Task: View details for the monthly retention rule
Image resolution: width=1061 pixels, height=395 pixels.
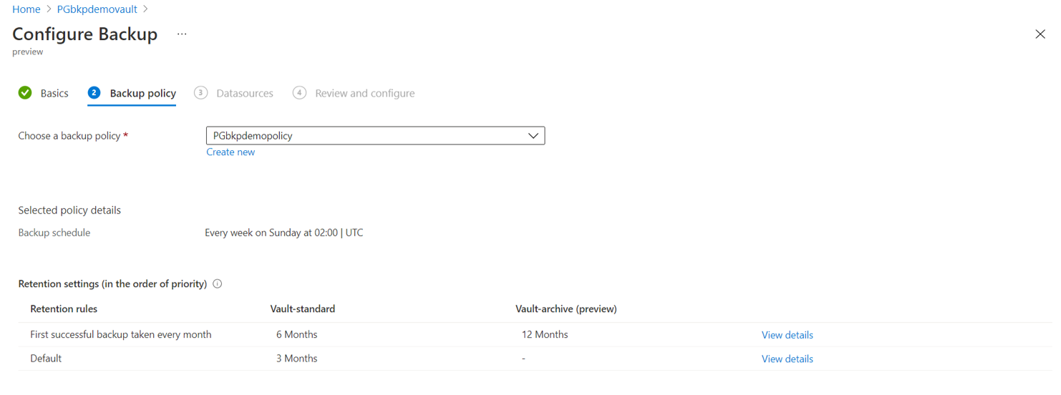Action: click(x=787, y=335)
